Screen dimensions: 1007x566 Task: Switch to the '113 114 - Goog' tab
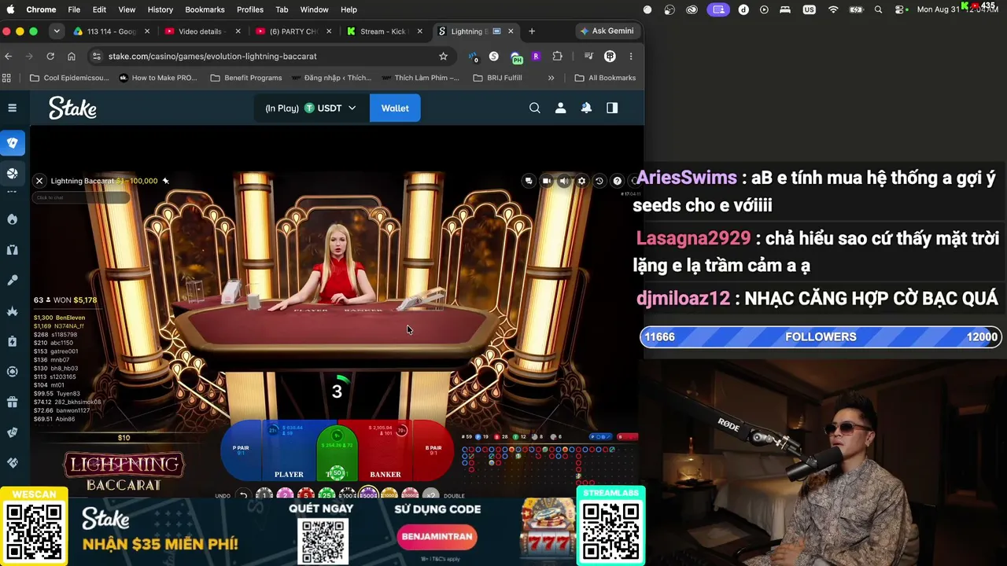[x=112, y=31]
